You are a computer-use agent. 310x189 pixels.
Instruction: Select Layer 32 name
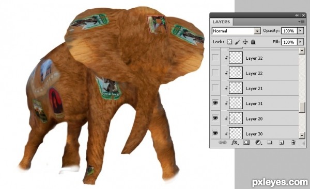(x=254, y=58)
